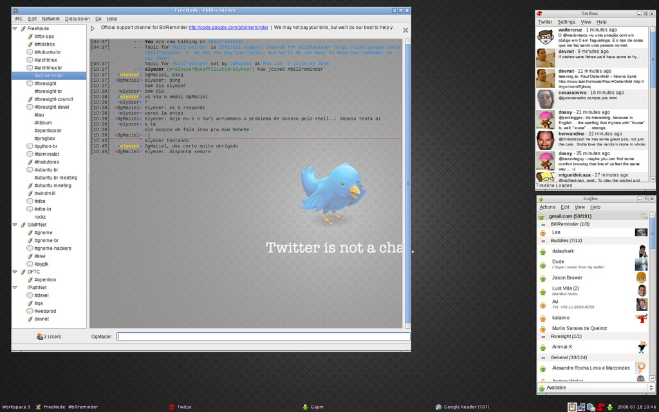Collapse the Buddies group in Gajim
This screenshot has width=659, height=412.
point(543,240)
